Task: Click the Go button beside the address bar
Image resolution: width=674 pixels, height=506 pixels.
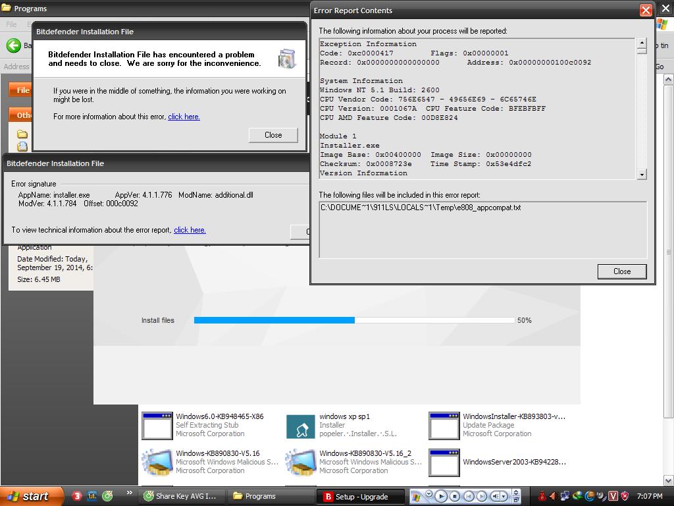Action: [660, 67]
